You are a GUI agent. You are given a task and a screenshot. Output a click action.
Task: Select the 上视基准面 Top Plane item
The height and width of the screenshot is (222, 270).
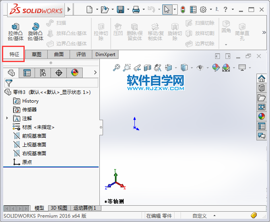coord(29,145)
